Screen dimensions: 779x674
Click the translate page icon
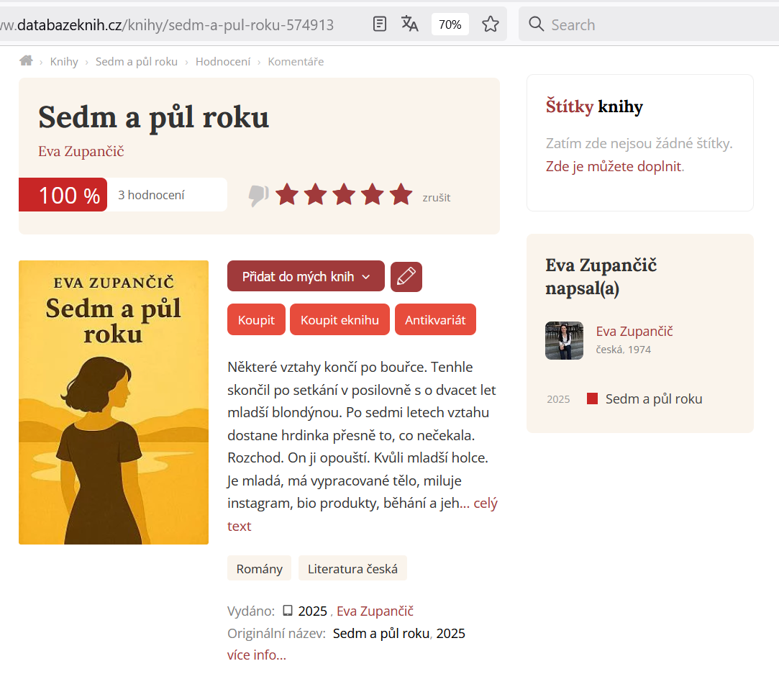(x=409, y=24)
